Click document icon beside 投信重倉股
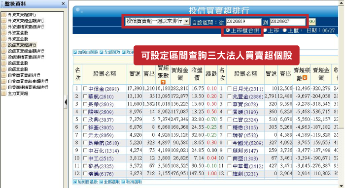The height and width of the screenshot is (188, 345). tap(4, 63)
